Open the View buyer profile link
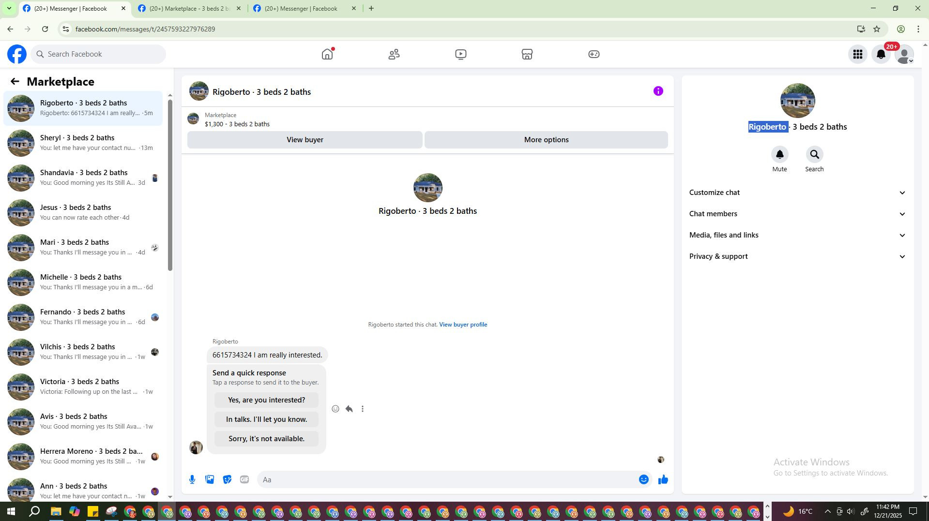Screen dimensions: 929x521 (x=463, y=325)
